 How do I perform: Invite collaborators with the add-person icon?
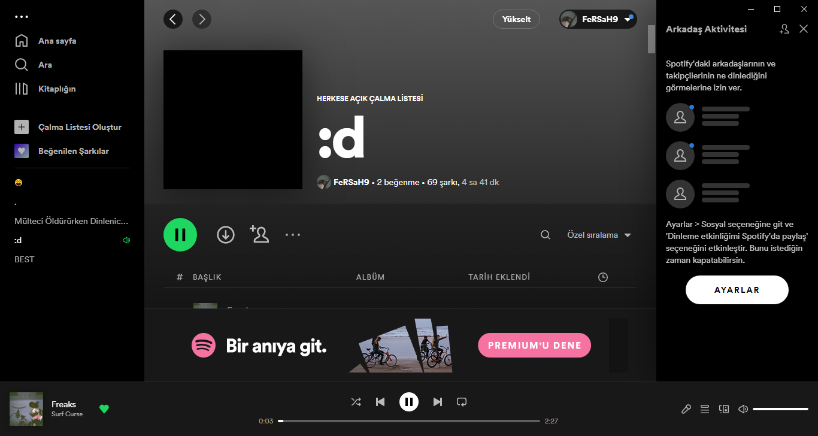[x=259, y=234]
